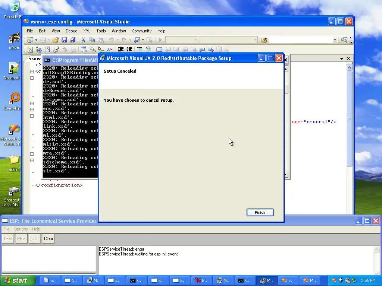
Task: Open the Navigate Backward dropdown arrow
Action: 143,40
